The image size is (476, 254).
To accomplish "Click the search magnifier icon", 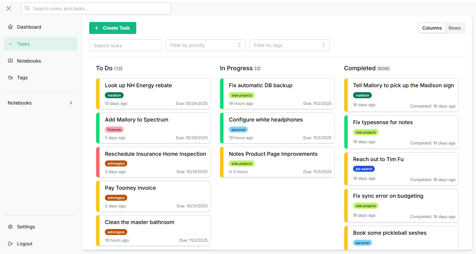I will [27, 8].
